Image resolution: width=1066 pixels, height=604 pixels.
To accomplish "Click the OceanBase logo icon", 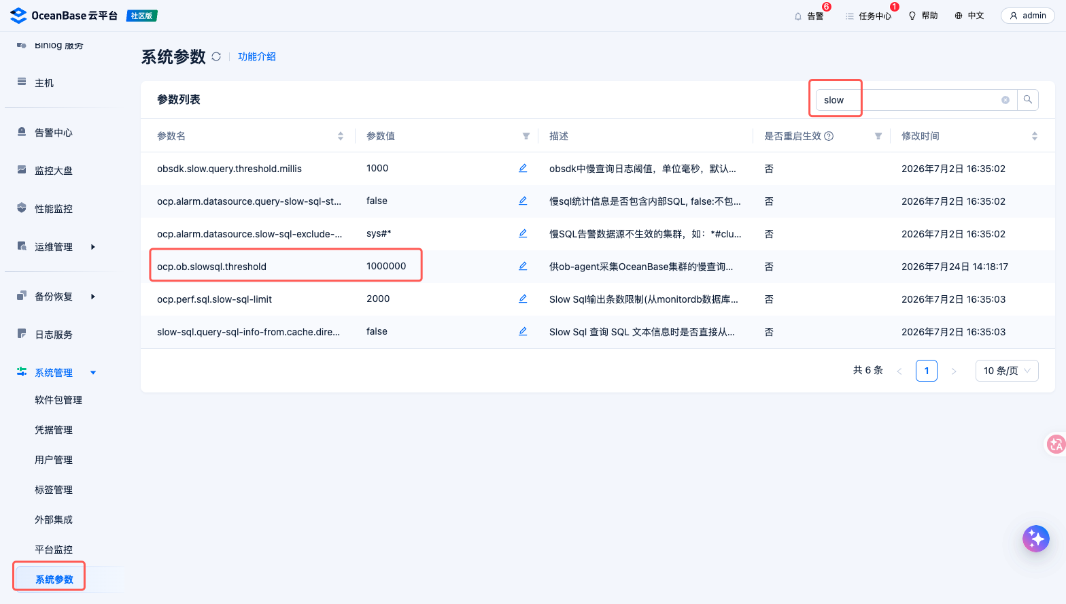I will [x=18, y=15].
